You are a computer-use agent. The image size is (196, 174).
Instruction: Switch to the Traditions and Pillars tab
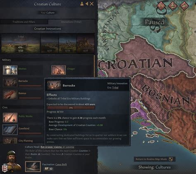coord(24,22)
